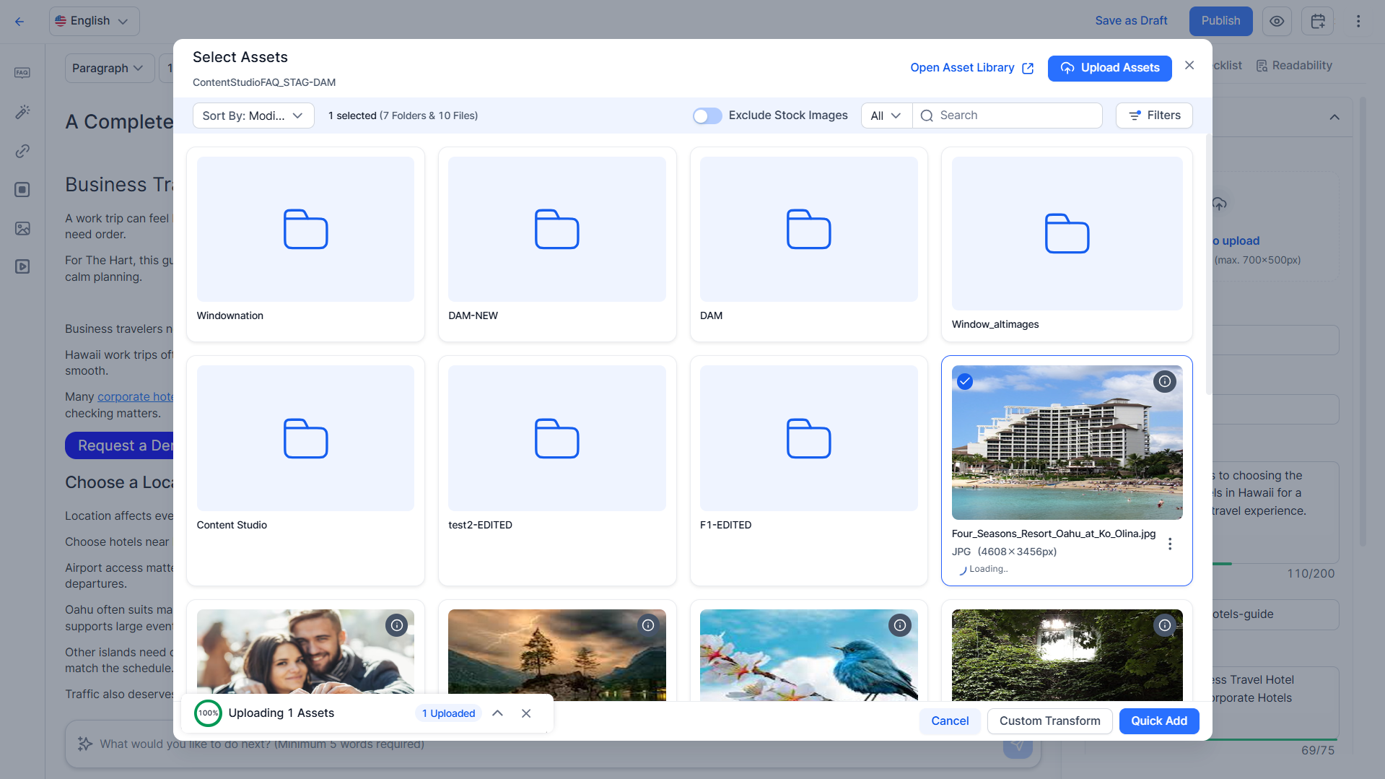Image resolution: width=1385 pixels, height=779 pixels.
Task: Open Asset Library link
Action: pos(971,68)
